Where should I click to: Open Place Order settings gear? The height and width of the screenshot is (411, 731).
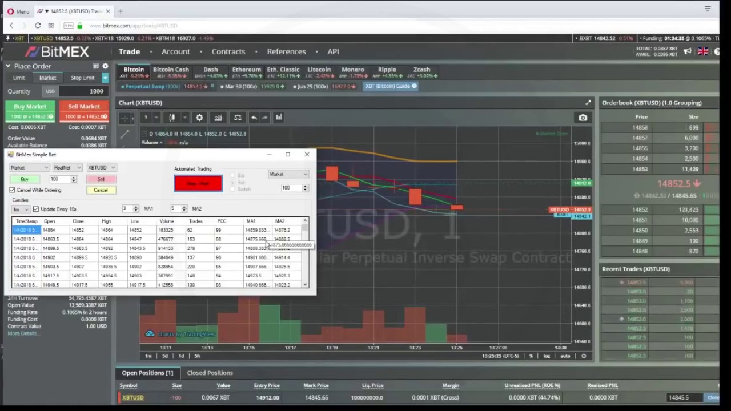point(105,66)
